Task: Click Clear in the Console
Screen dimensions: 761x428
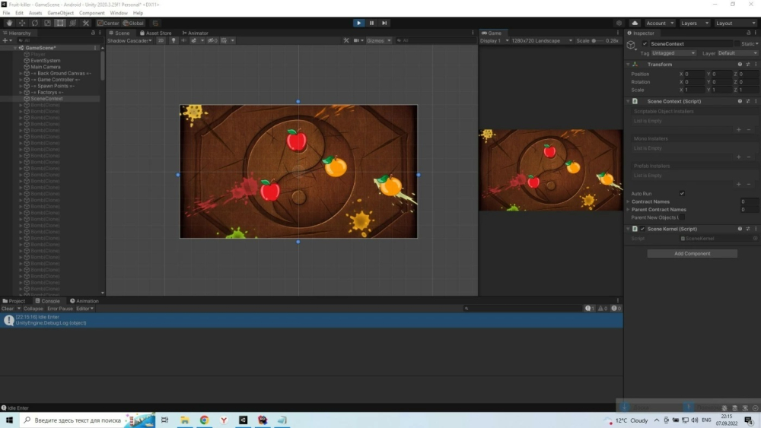Action: click(8, 309)
